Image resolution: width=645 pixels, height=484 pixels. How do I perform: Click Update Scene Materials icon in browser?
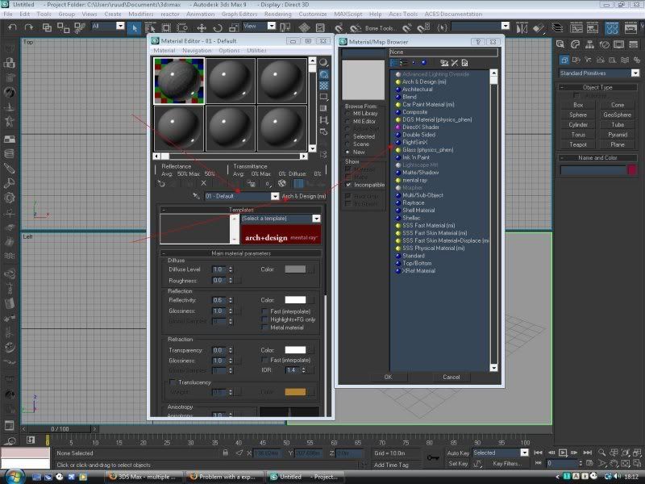click(x=444, y=63)
